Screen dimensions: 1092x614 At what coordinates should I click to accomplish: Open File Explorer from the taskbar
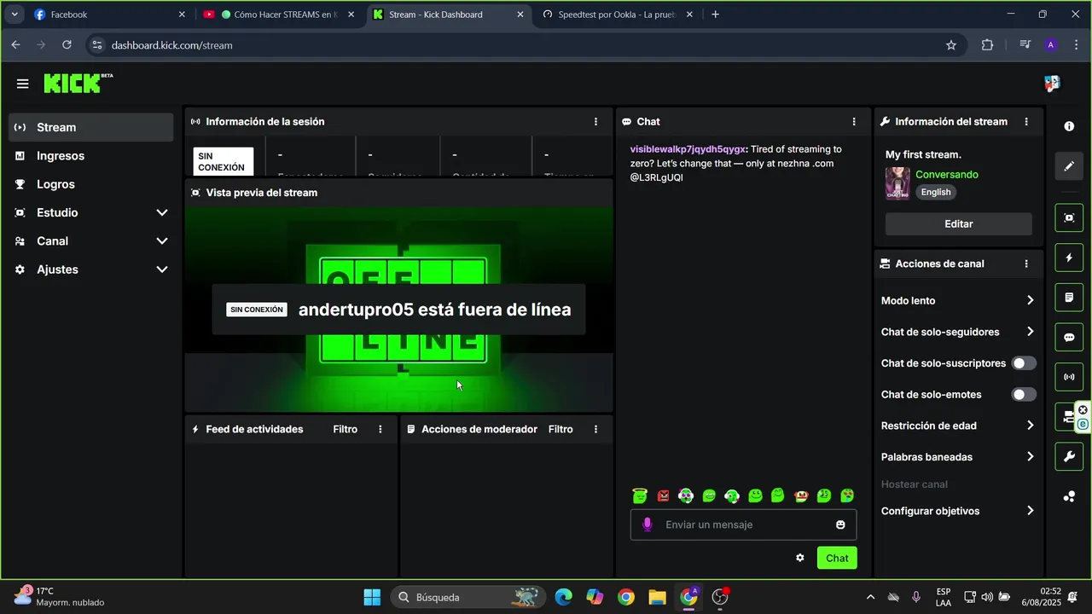point(657,597)
